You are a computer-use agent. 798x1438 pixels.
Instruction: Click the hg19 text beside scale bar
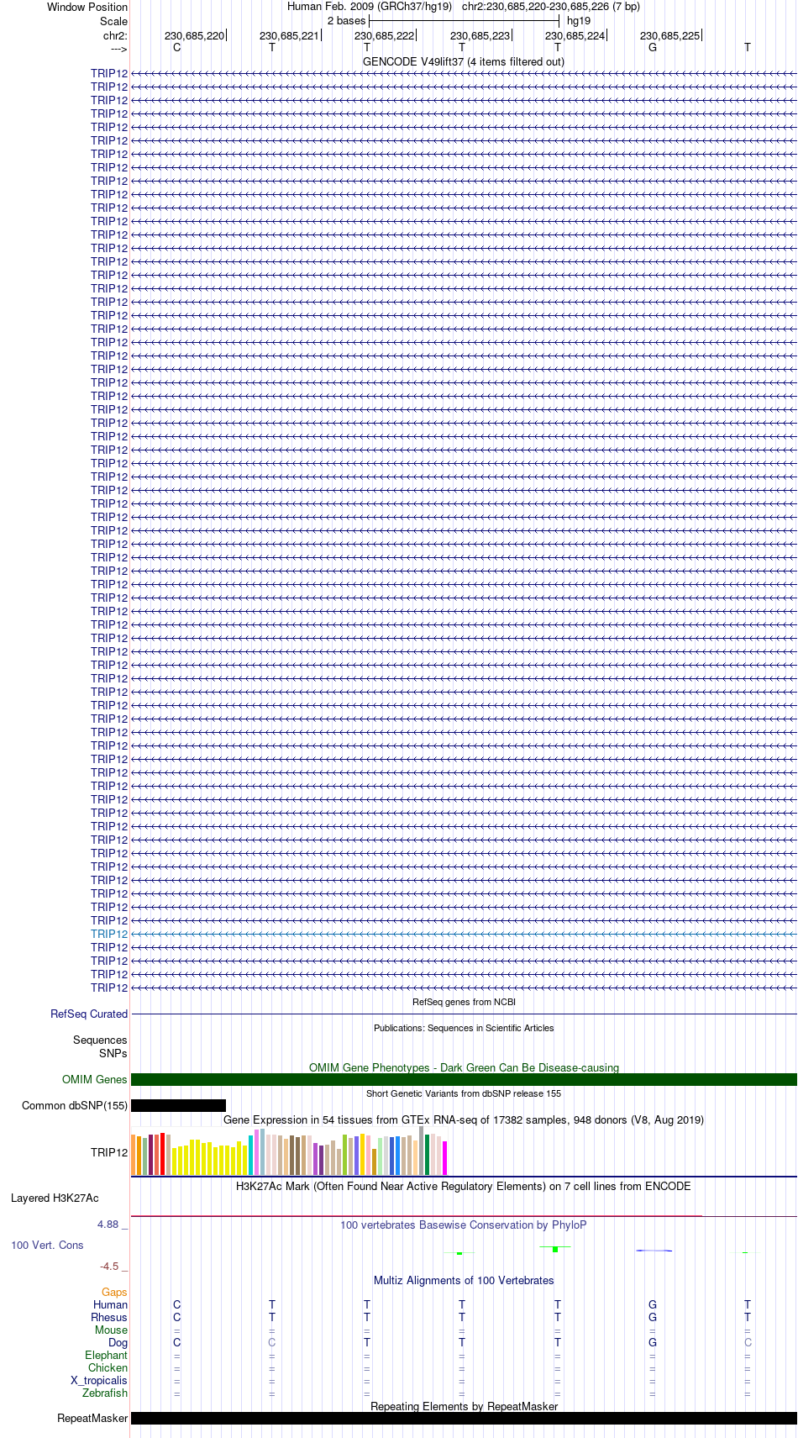(x=579, y=21)
